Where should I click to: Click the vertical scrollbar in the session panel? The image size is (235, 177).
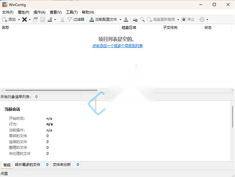pyautogui.click(x=233, y=117)
